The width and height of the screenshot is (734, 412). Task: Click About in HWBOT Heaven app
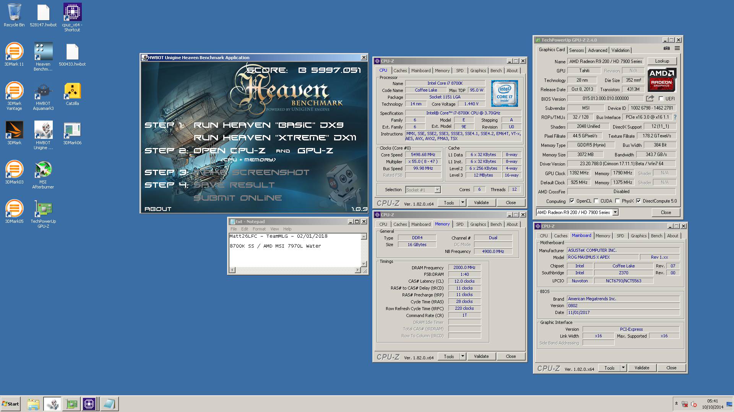tap(158, 209)
